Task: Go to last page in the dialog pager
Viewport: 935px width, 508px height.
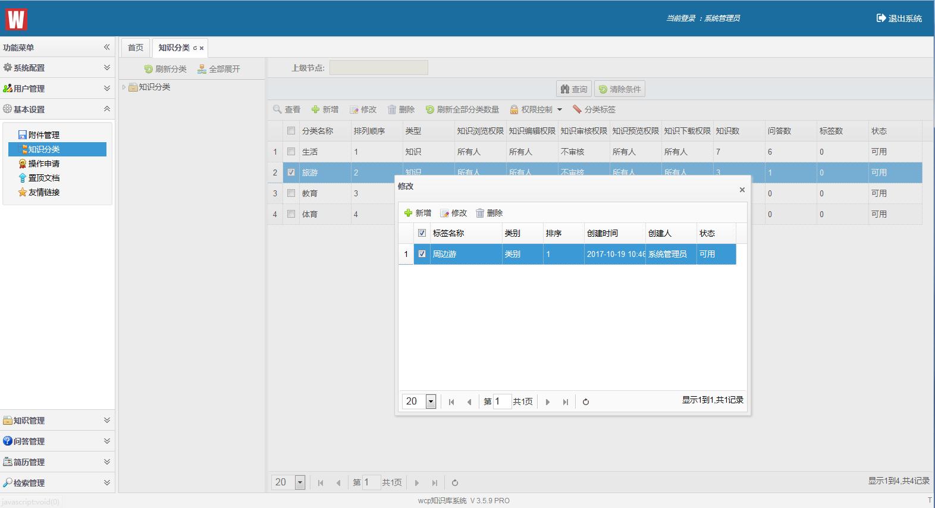Action: (x=566, y=402)
